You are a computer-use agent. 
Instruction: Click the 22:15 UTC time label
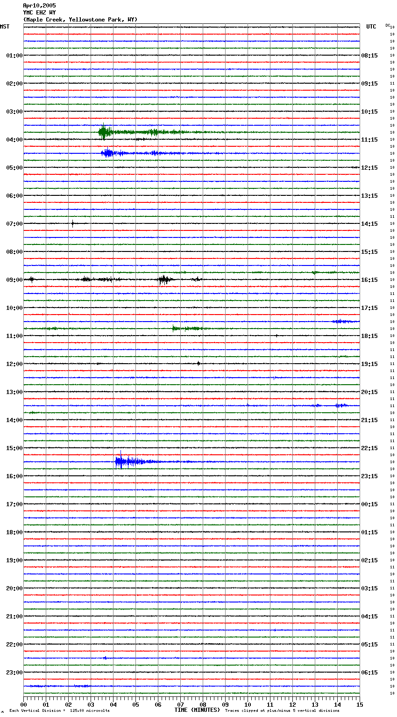tap(369, 448)
